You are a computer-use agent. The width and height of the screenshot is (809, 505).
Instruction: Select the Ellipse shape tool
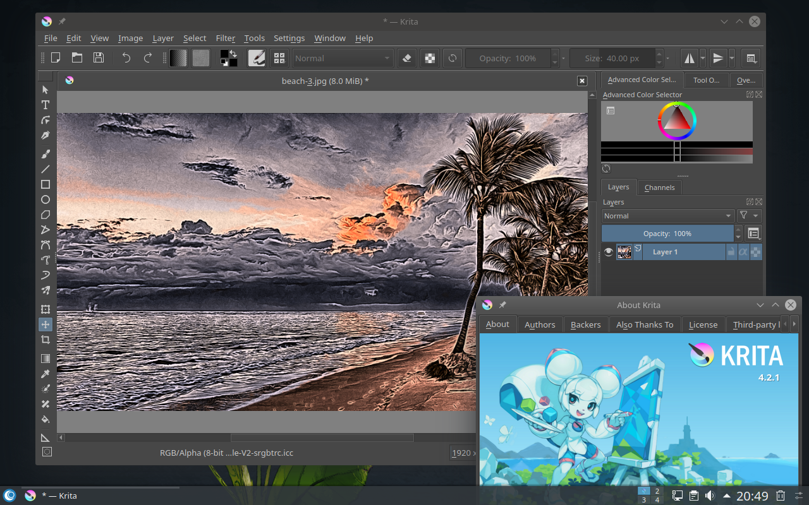pyautogui.click(x=46, y=199)
